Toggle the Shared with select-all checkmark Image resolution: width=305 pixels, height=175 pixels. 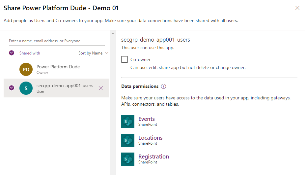(12, 53)
